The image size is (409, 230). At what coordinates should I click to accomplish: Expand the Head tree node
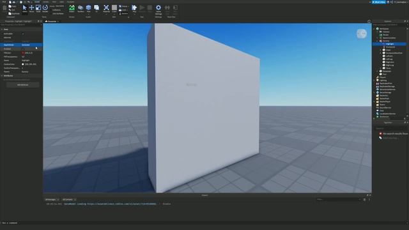pyautogui.click(x=381, y=50)
